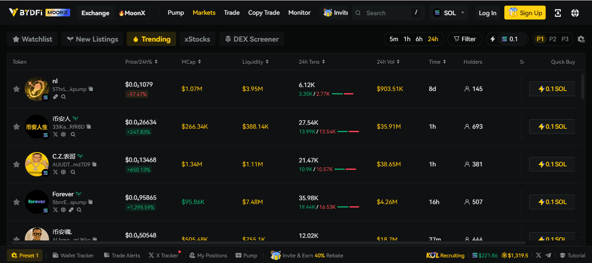Select the P2 preset option
The image size is (592, 263).
pos(553,39)
